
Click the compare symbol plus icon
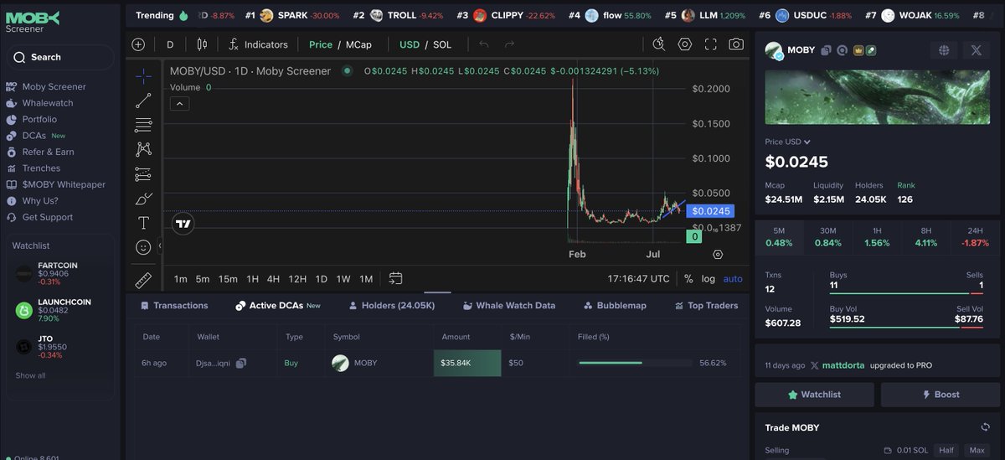(138, 44)
